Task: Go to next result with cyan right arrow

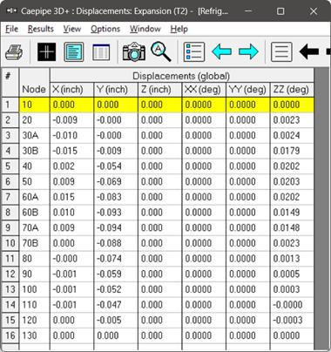Action: click(248, 52)
